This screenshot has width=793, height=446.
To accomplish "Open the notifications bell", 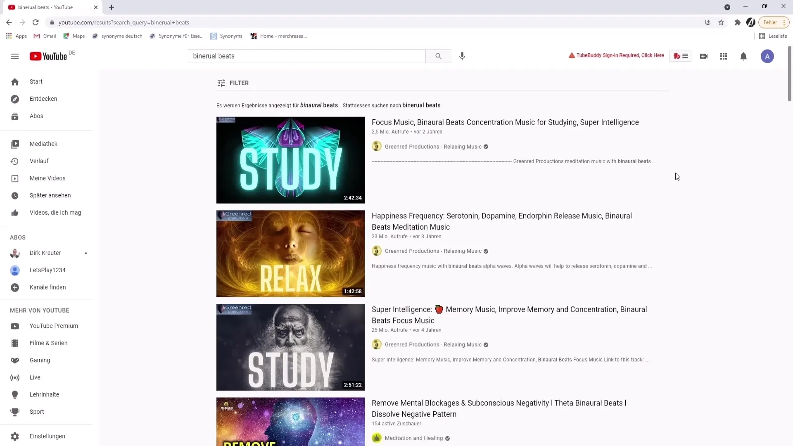I will (x=743, y=56).
